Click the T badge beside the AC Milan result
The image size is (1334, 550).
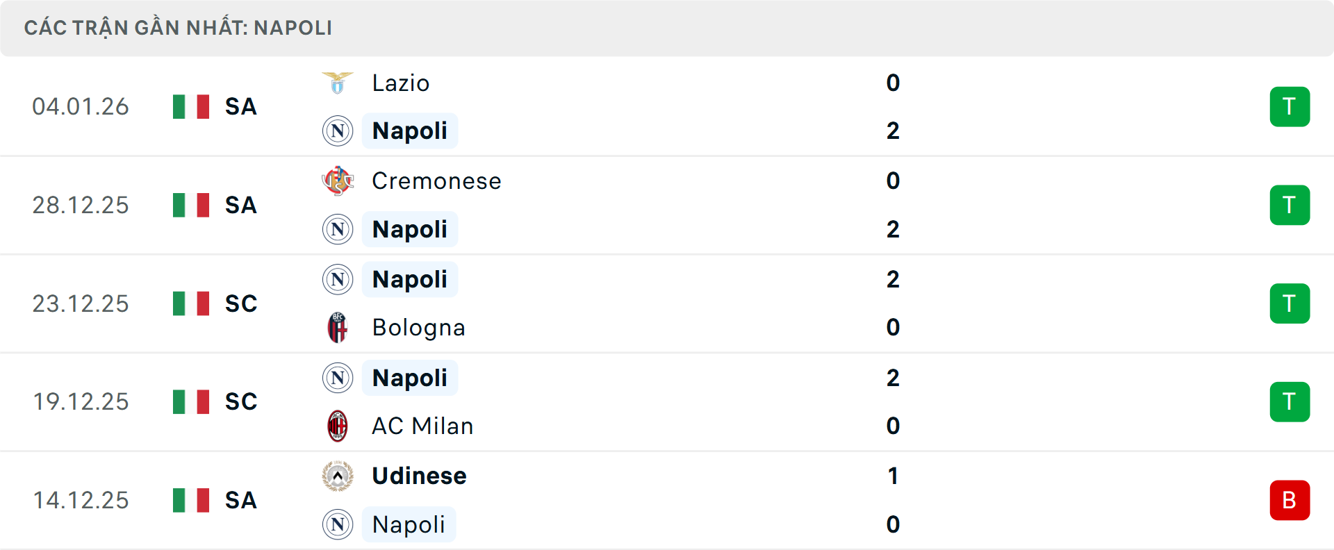pos(1290,401)
